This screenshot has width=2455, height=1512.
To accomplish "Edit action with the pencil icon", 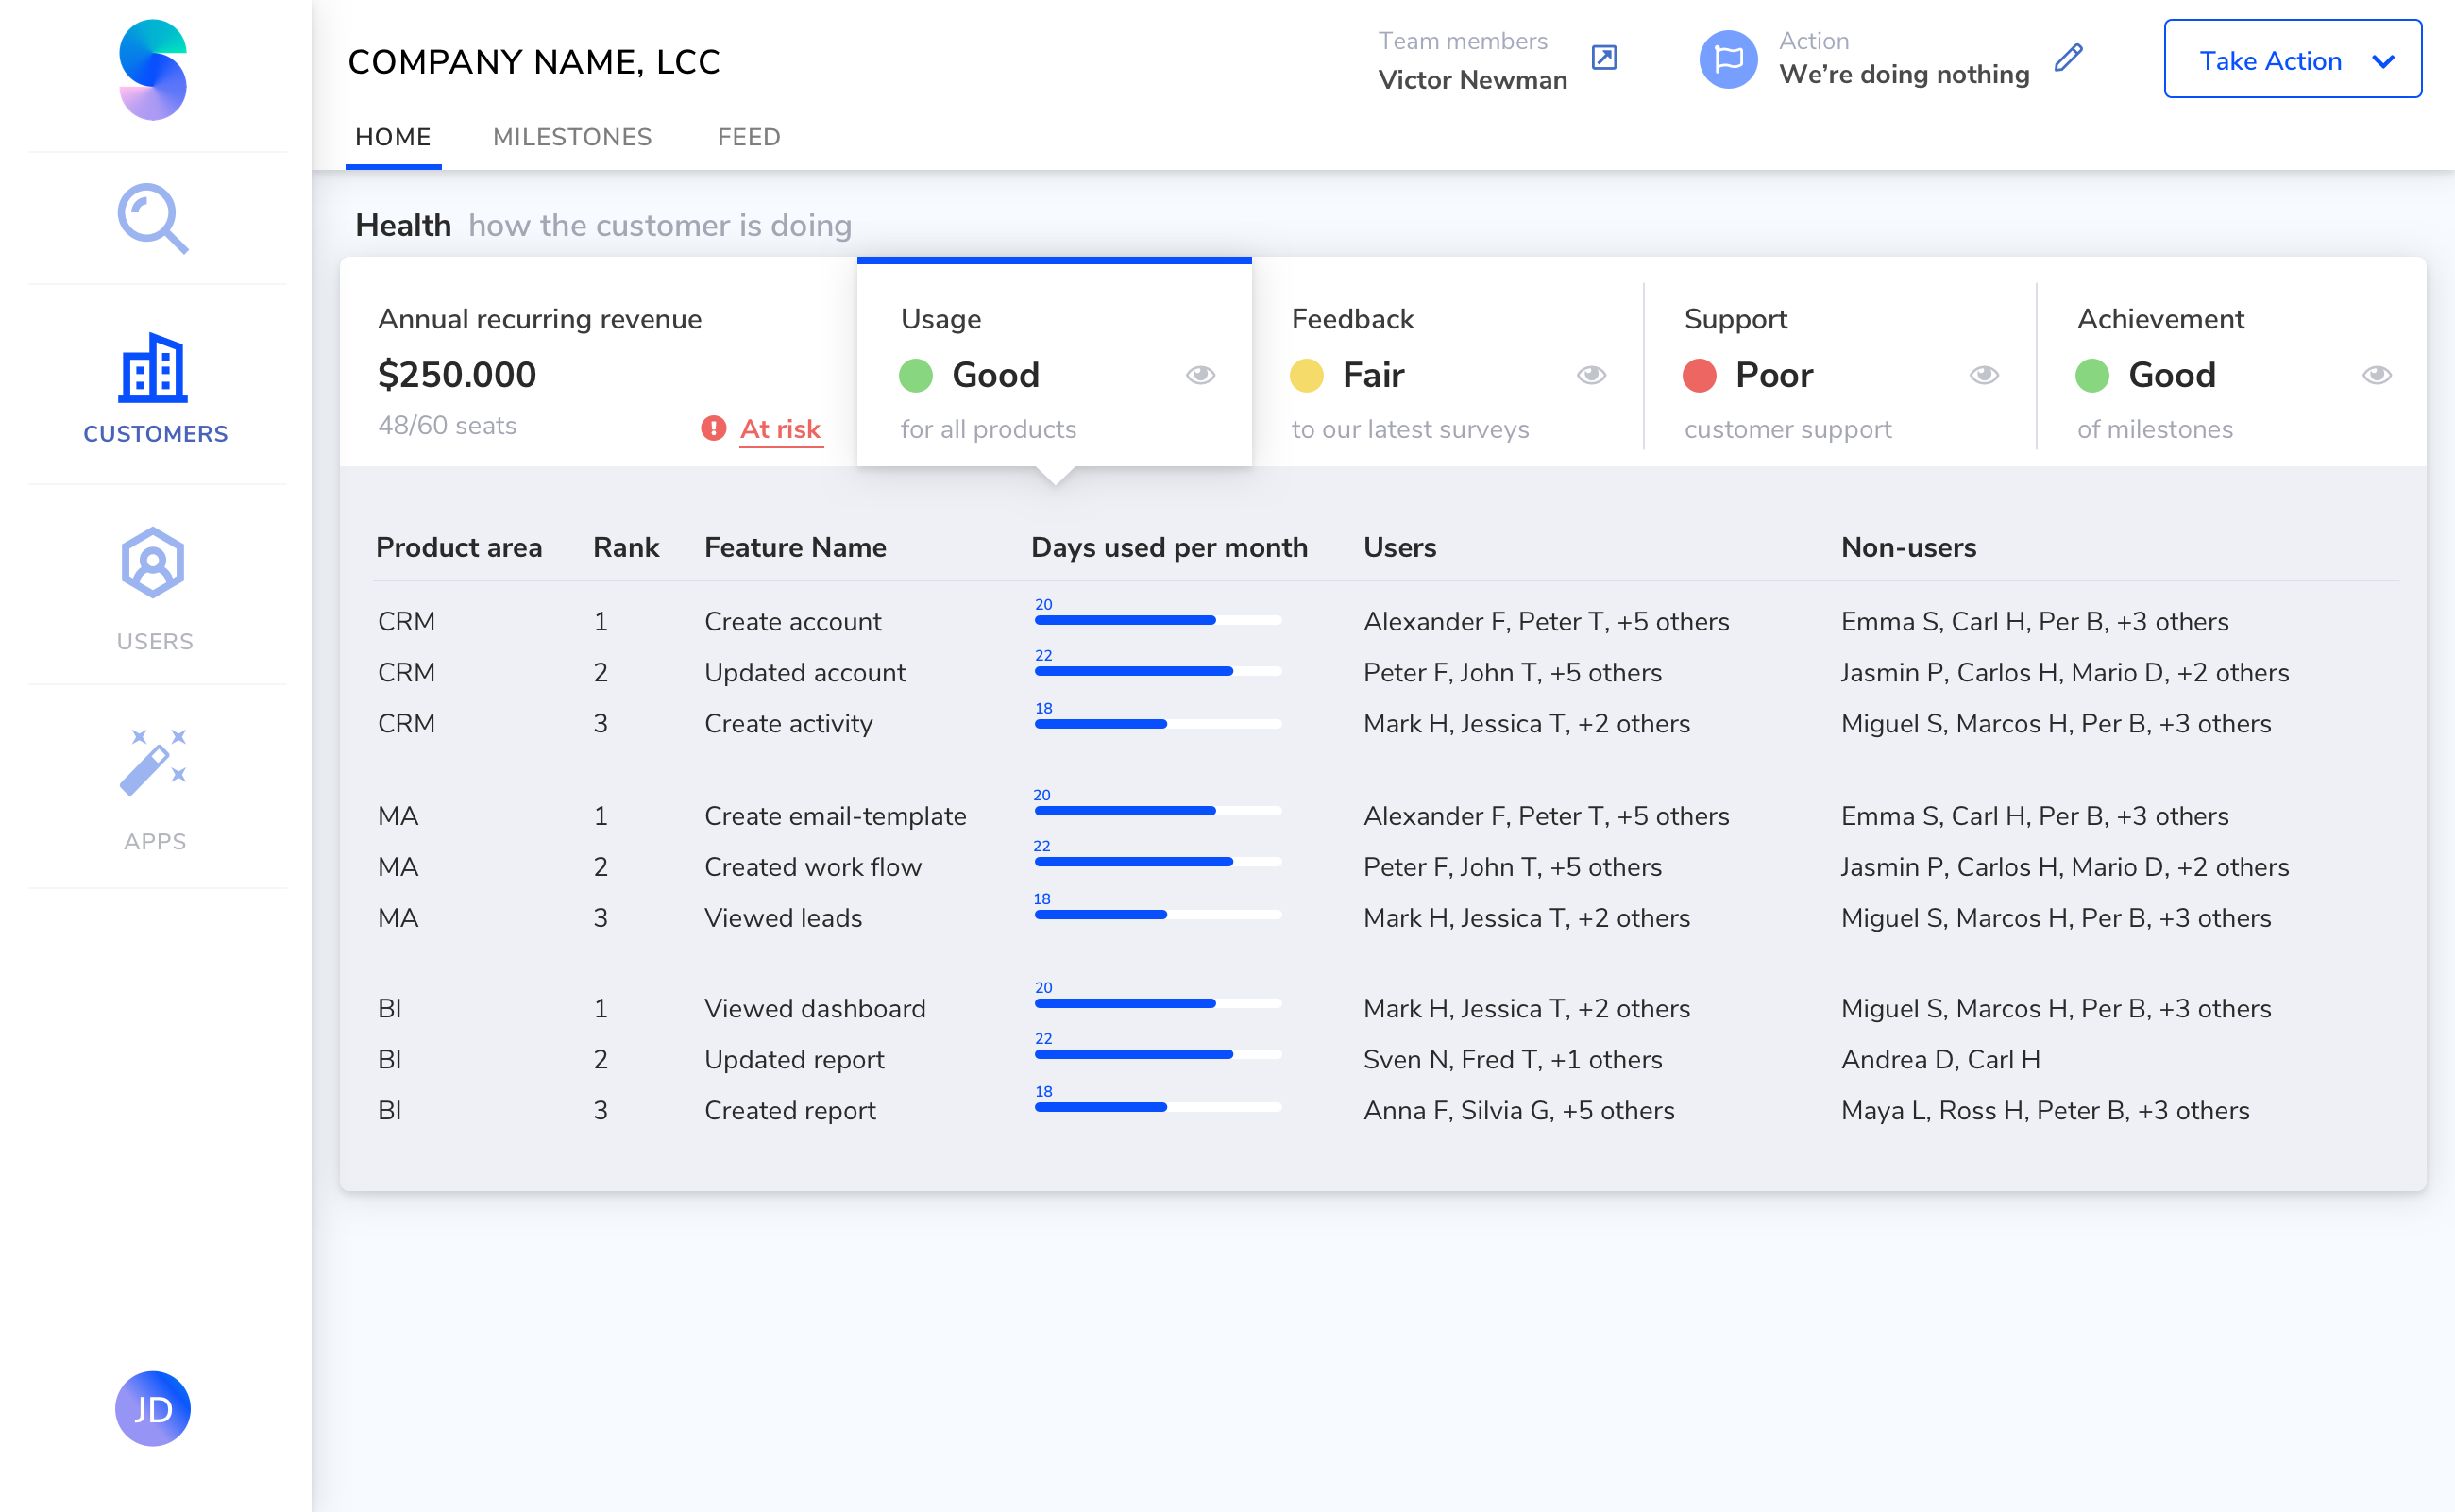I will (x=2068, y=58).
